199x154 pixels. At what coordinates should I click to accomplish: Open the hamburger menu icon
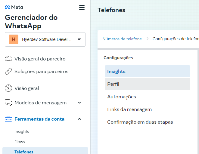82,8
